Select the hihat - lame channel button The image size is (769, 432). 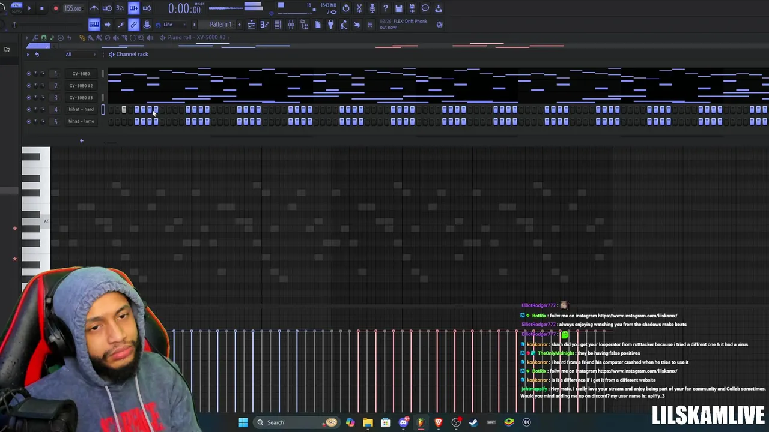(81, 121)
